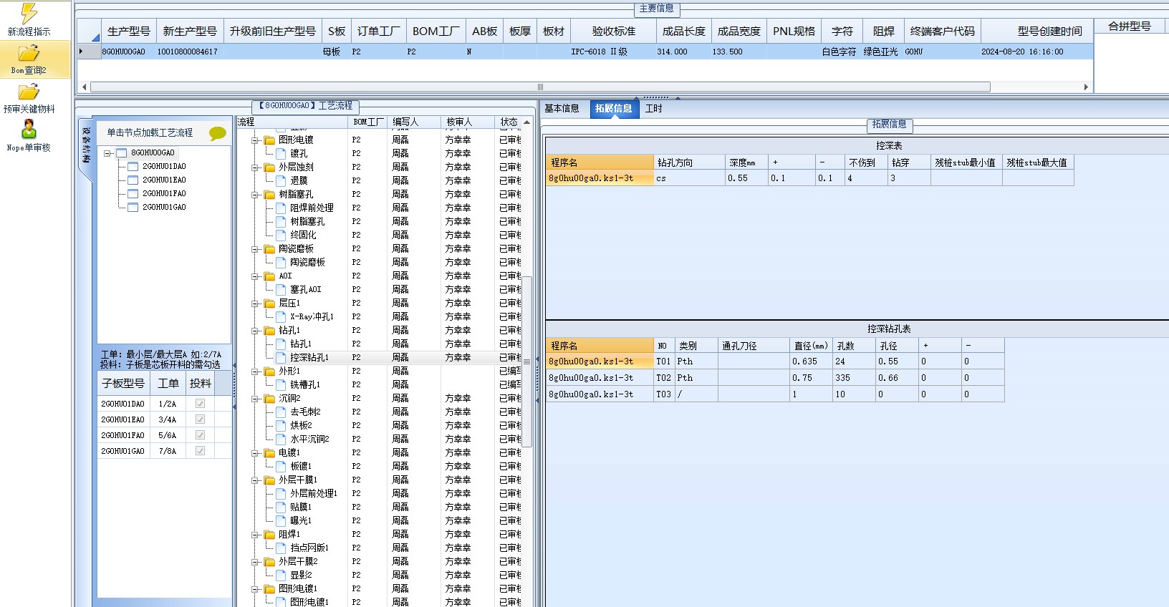1169x607 pixels.
Task: Click the 外层干膜1 folder icon
Action: click(269, 480)
